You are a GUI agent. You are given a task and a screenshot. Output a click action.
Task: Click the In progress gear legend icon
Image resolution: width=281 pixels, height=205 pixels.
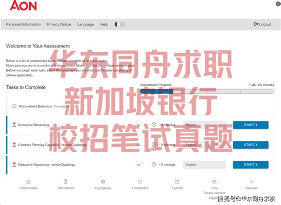pyautogui.click(x=103, y=182)
